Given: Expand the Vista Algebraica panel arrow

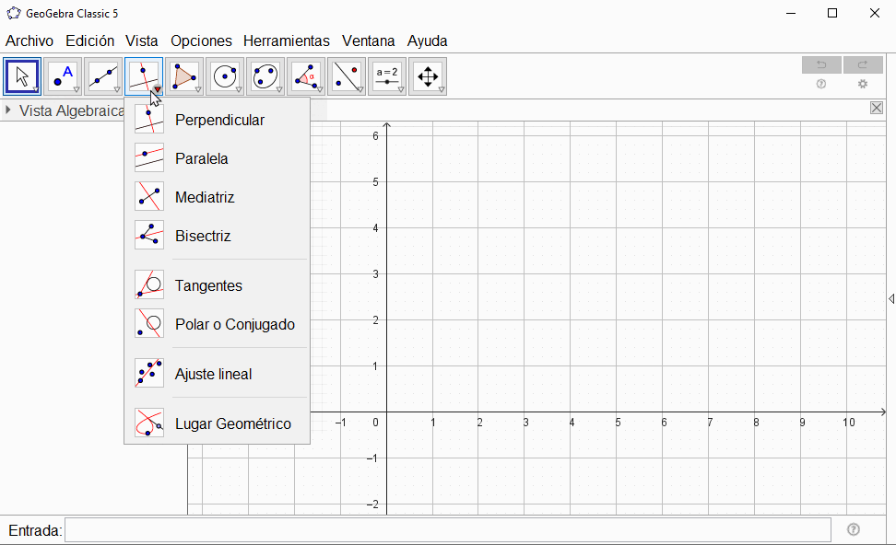Looking at the screenshot, I should (x=8, y=110).
